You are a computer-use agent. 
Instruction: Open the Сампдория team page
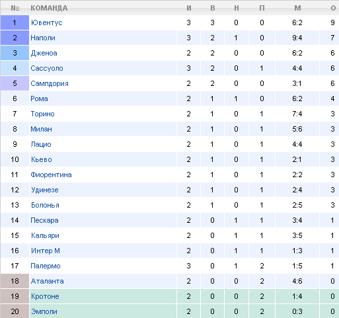coord(50,83)
